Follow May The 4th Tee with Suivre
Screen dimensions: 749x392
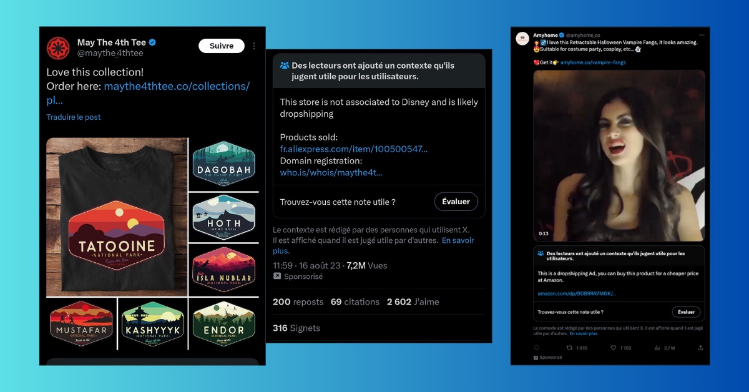pos(222,46)
